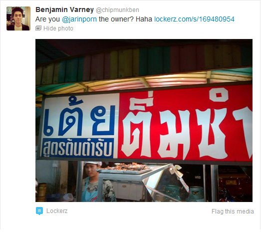Click the words 'Are you' in the tweet
The height and width of the screenshot is (236, 261).
coord(47,19)
